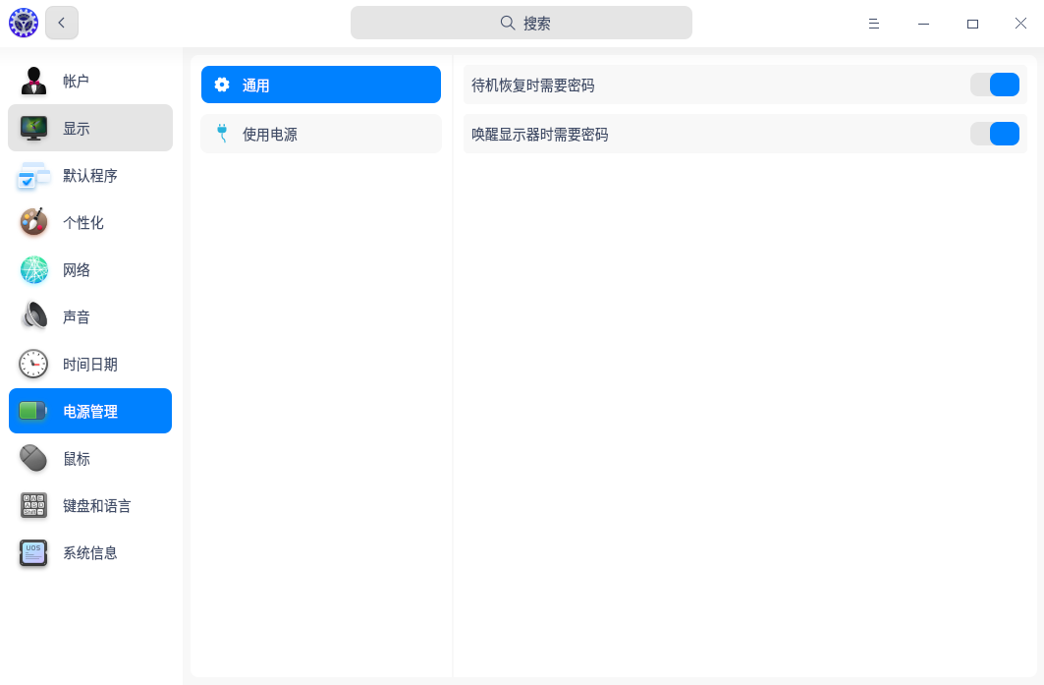This screenshot has height=685, width=1044.
Task: Toggle password on standby resume (待机恢复时需要密码)
Action: 994,86
